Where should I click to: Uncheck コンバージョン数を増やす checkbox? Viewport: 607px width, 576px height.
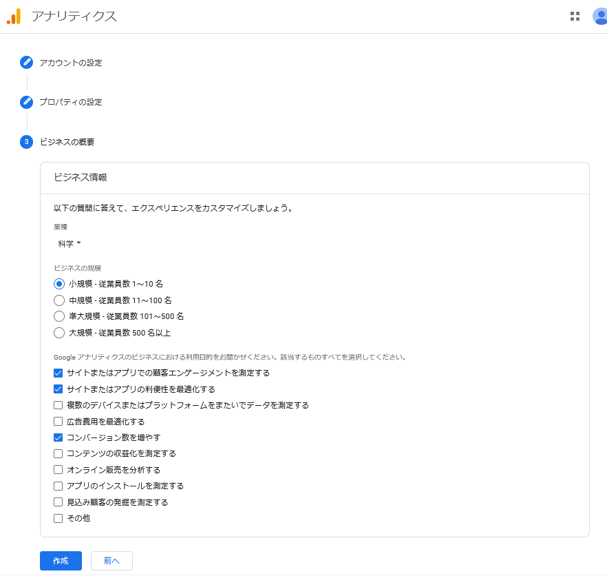58,438
